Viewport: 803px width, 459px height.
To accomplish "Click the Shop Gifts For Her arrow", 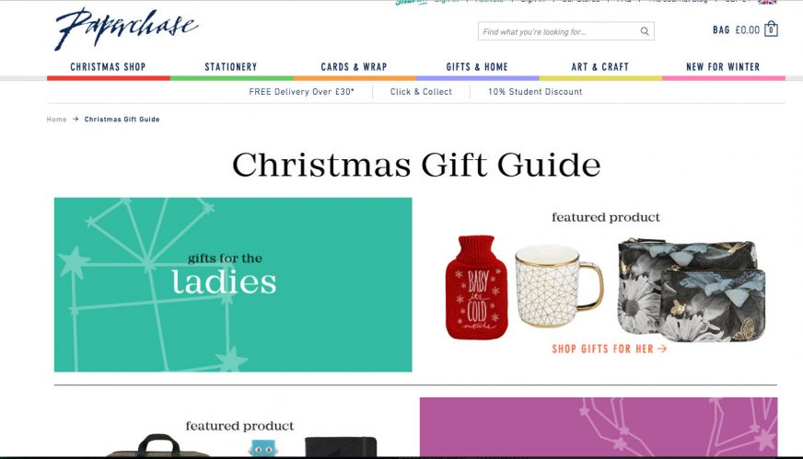I will coord(662,349).
